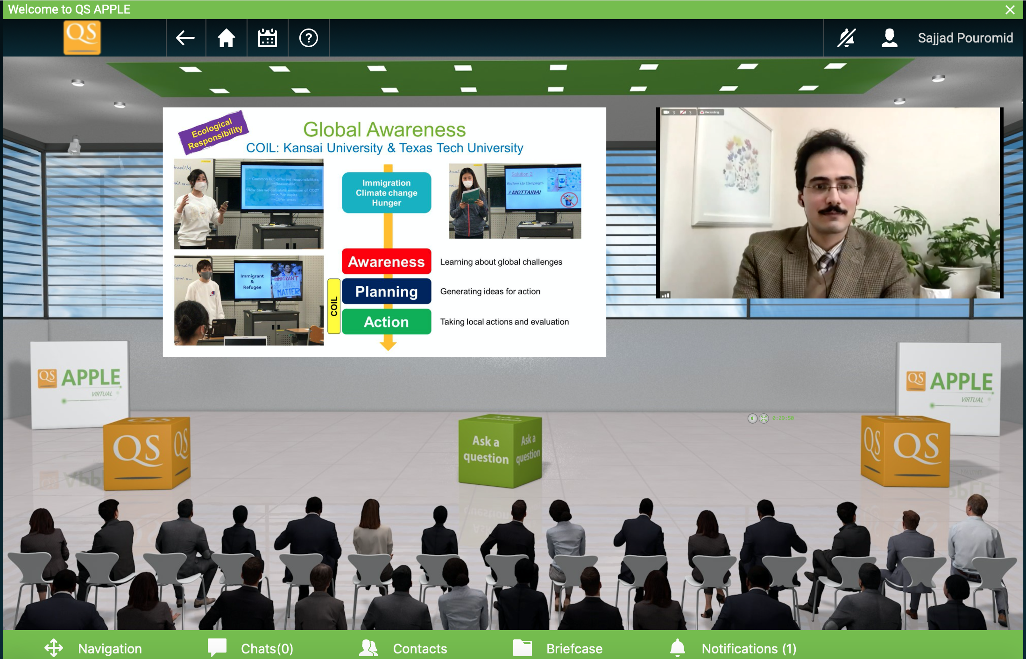Click the 0:29:50 webcast timer

(x=783, y=418)
